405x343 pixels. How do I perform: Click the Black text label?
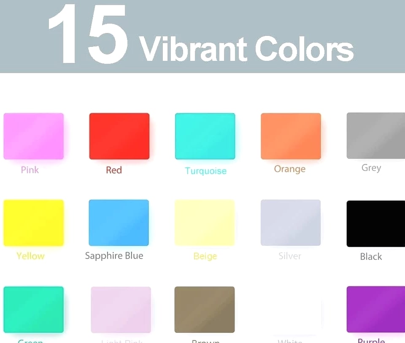tap(371, 256)
